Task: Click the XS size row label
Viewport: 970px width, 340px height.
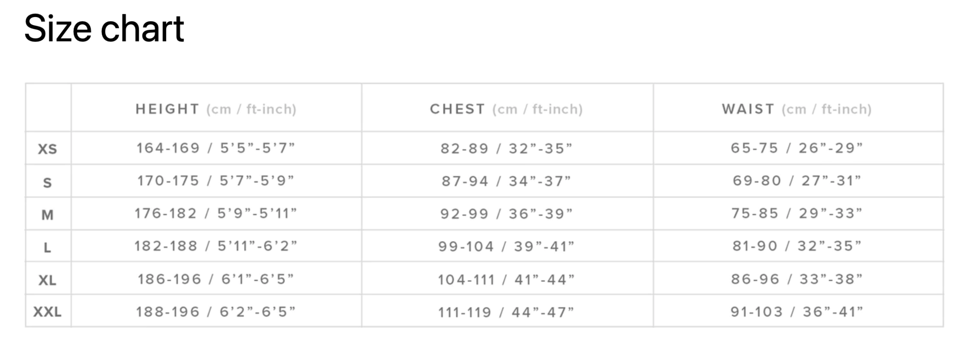Action: tap(47, 149)
